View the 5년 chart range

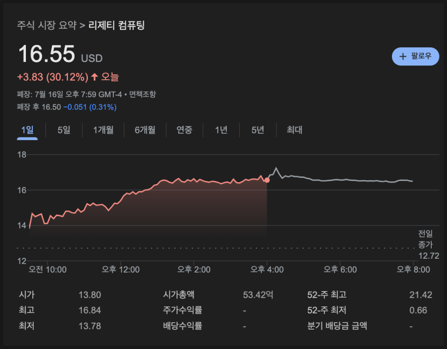258,130
